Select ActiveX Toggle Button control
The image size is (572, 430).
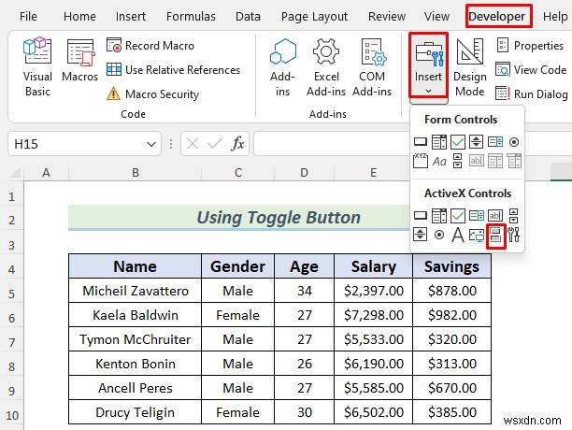coord(495,236)
